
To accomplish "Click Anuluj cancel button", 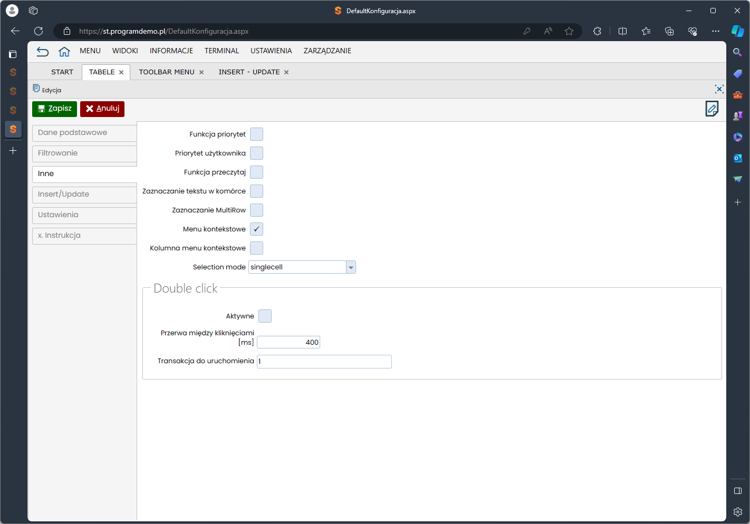I will 102,109.
